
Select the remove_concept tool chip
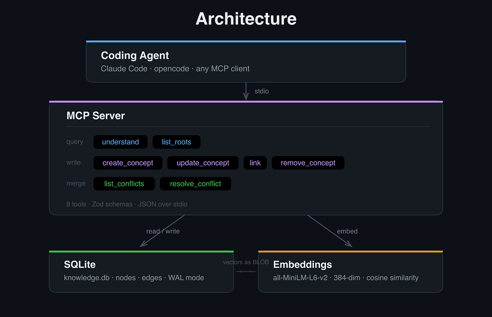click(308, 163)
